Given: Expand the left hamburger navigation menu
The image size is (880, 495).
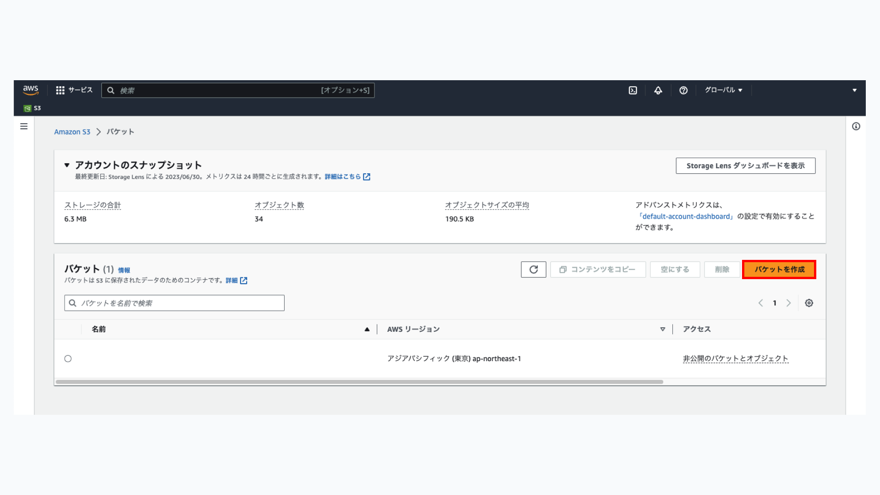Looking at the screenshot, I should (24, 126).
